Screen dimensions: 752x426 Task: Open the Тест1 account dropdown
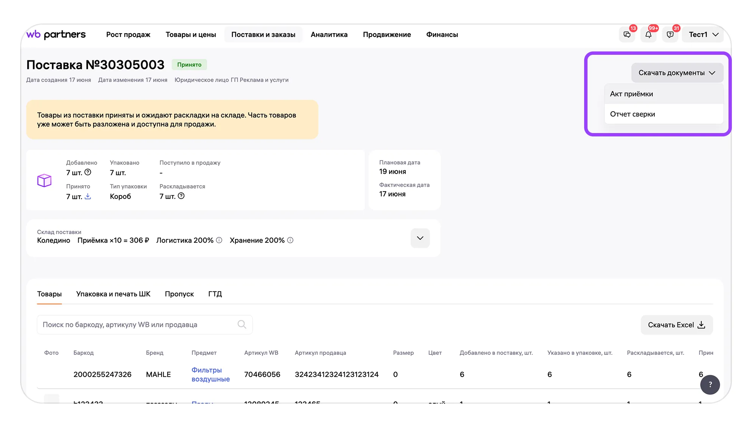[703, 35]
